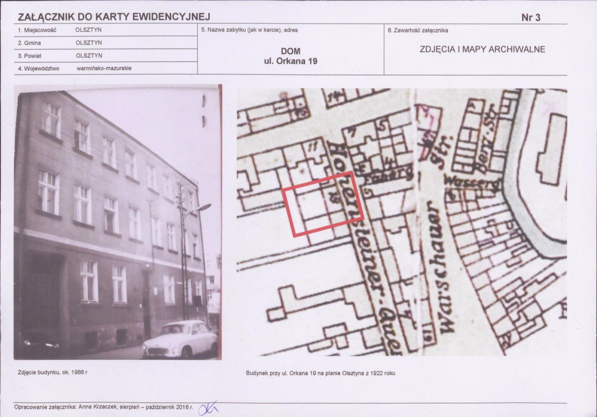Image resolution: width=597 pixels, height=417 pixels.
Task: Open the 1922 archival Olsztyn map
Action: click(x=401, y=222)
